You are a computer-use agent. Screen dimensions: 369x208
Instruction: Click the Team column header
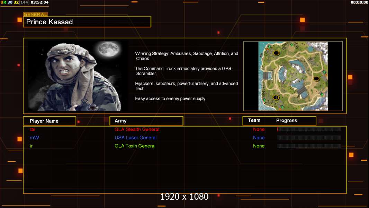point(254,120)
